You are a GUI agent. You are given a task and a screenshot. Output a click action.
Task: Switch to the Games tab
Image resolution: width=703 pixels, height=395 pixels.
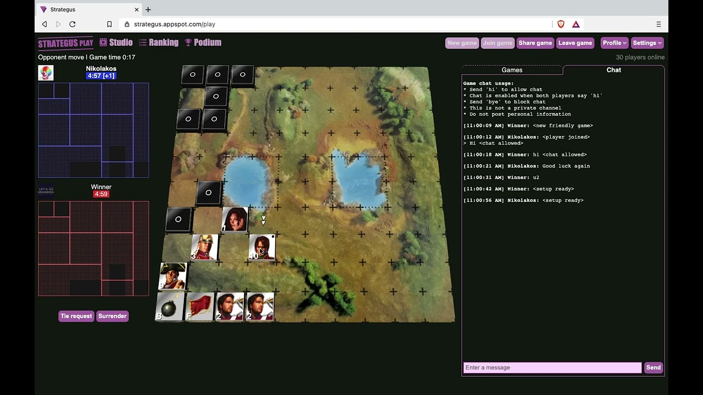coord(512,70)
